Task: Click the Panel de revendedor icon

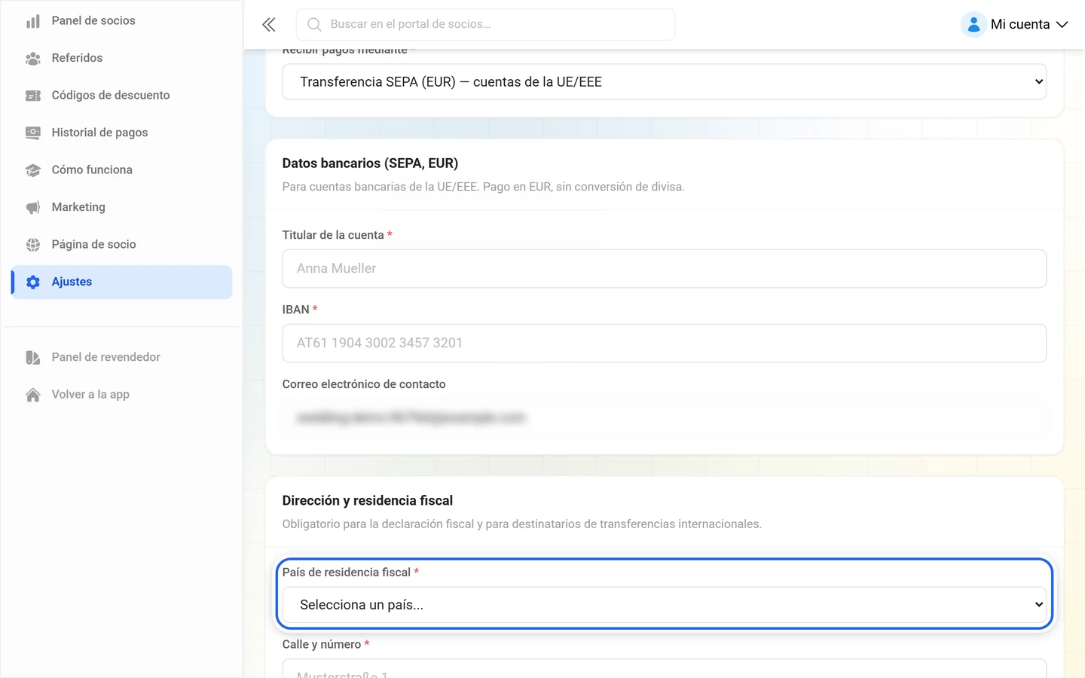Action: pos(33,357)
